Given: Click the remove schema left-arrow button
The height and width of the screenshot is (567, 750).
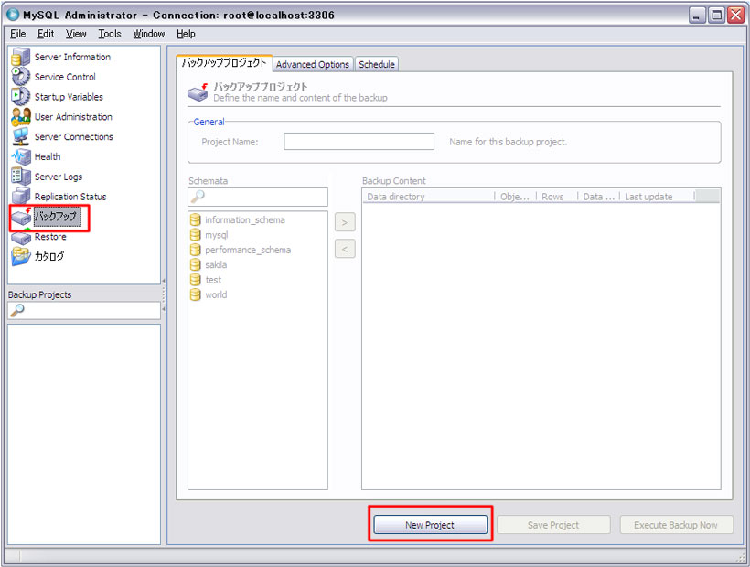Looking at the screenshot, I should click(x=345, y=249).
